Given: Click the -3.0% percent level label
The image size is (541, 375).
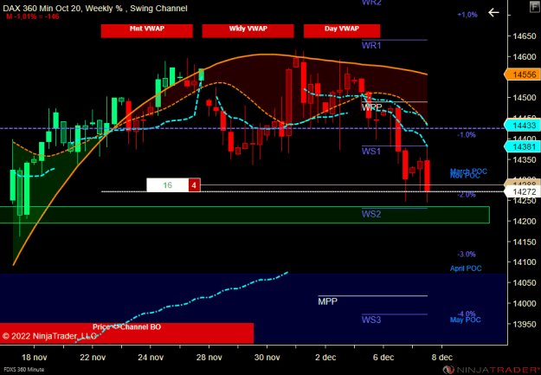Looking at the screenshot, I should tap(467, 254).
